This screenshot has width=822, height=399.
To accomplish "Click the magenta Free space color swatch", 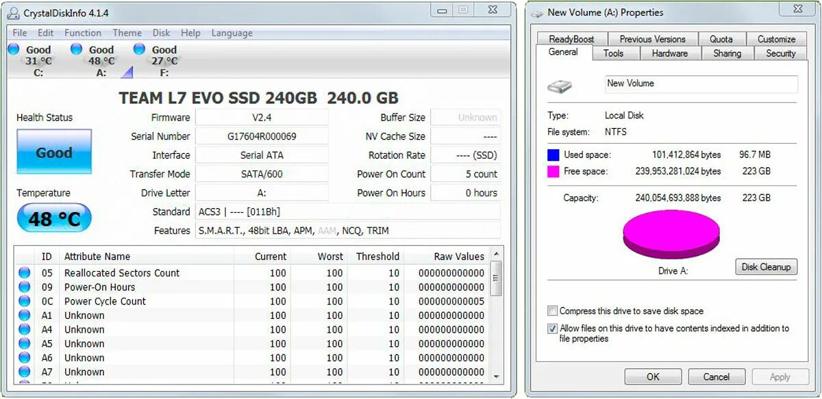I will pyautogui.click(x=553, y=172).
